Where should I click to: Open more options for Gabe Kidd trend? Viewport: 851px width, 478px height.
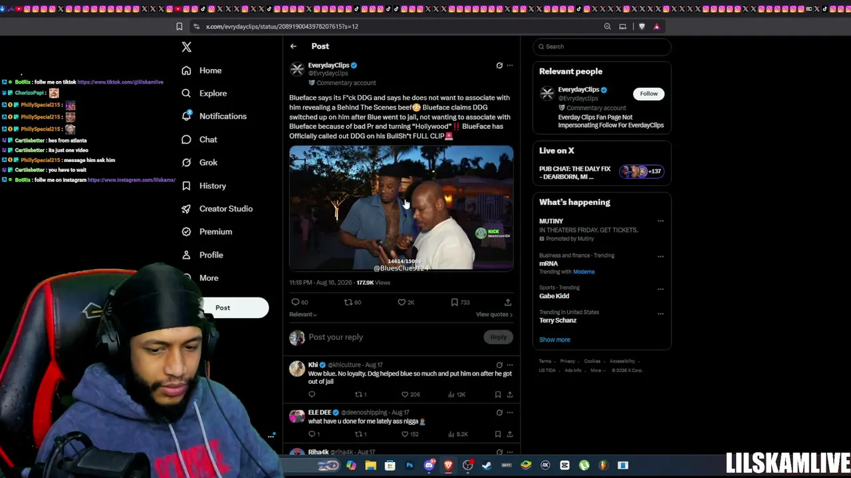tap(660, 289)
